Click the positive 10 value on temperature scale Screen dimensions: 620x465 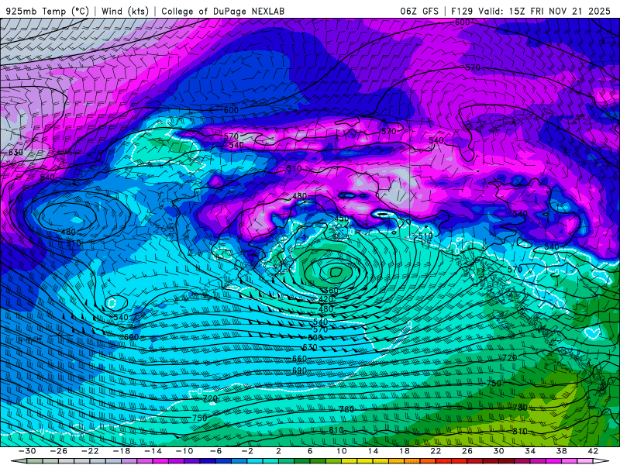pos(341,451)
